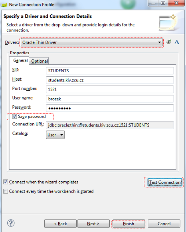This screenshot has width=186, height=232.
Task: Click the leaf icon in title bar
Action: pyautogui.click(x=4, y=5)
